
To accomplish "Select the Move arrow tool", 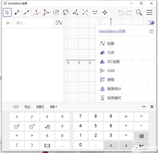I will 7,12.
